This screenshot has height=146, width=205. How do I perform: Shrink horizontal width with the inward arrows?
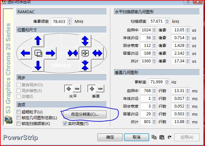pyautogui.click(x=73, y=53)
